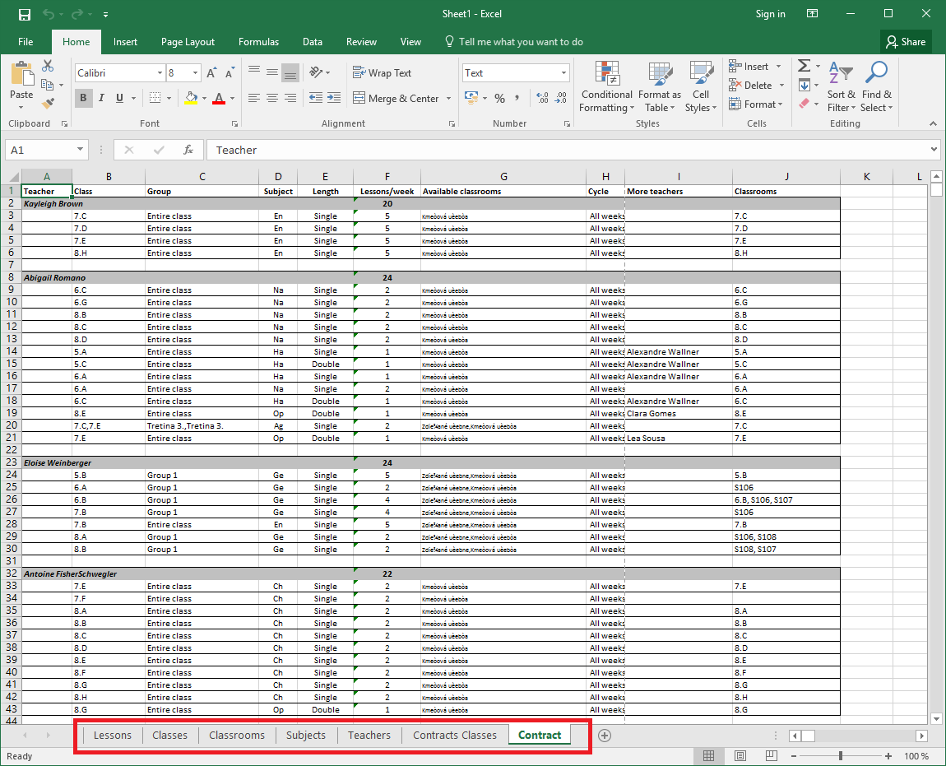The image size is (946, 766).
Task: Click the formula bar containing Teacher
Action: click(568, 150)
